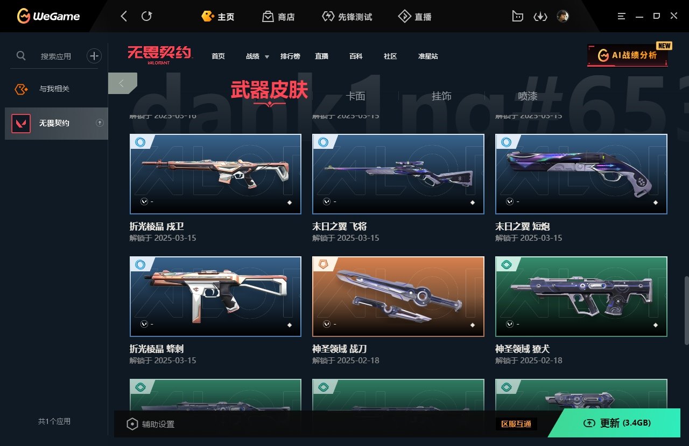Click the update arrow beside 无畏契约 in sidebar
Viewport: 689px width, 446px height.
100,123
